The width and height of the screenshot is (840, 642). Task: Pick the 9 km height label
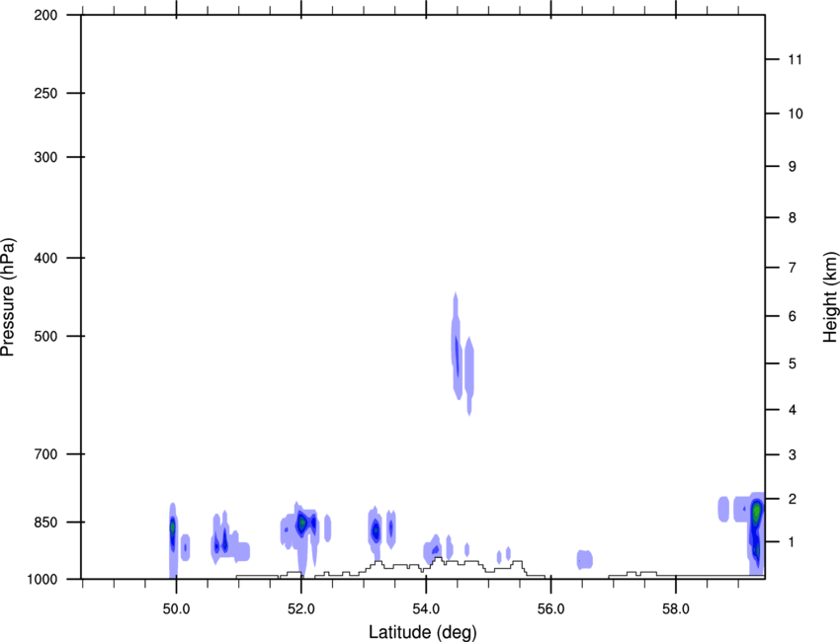792,167
